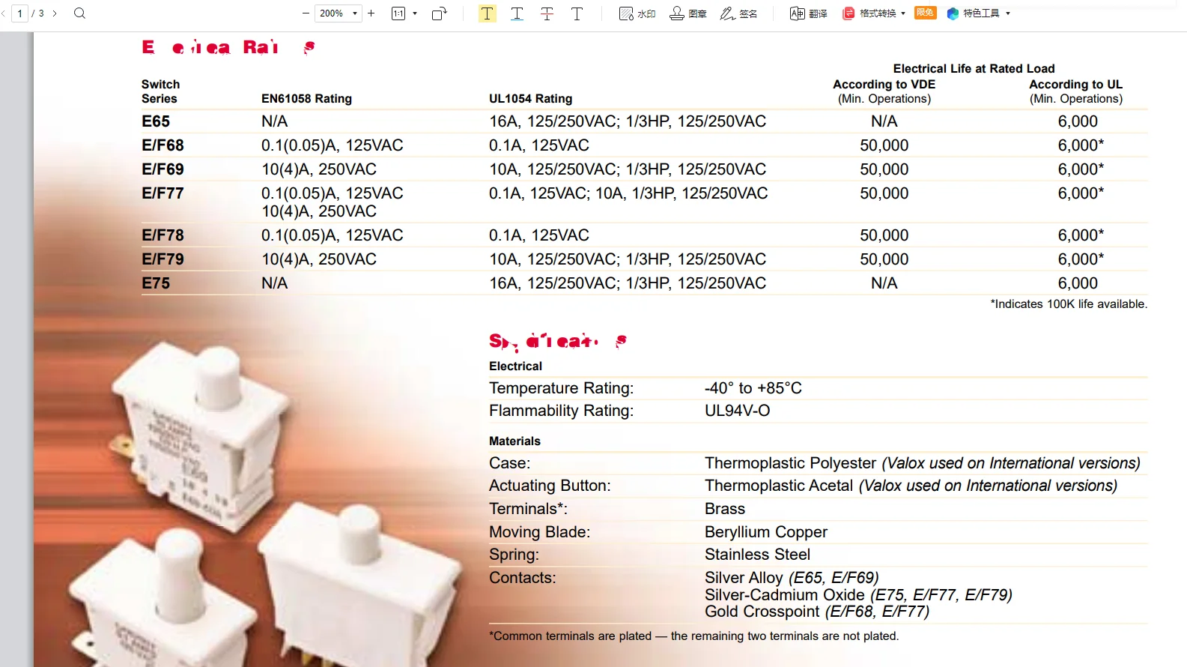1187x667 pixels.
Task: Open the translate (翻译) tool
Action: [x=809, y=13]
